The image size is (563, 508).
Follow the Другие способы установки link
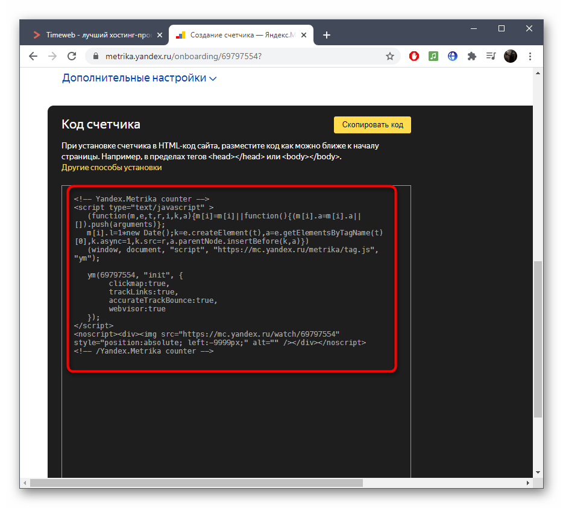click(112, 167)
